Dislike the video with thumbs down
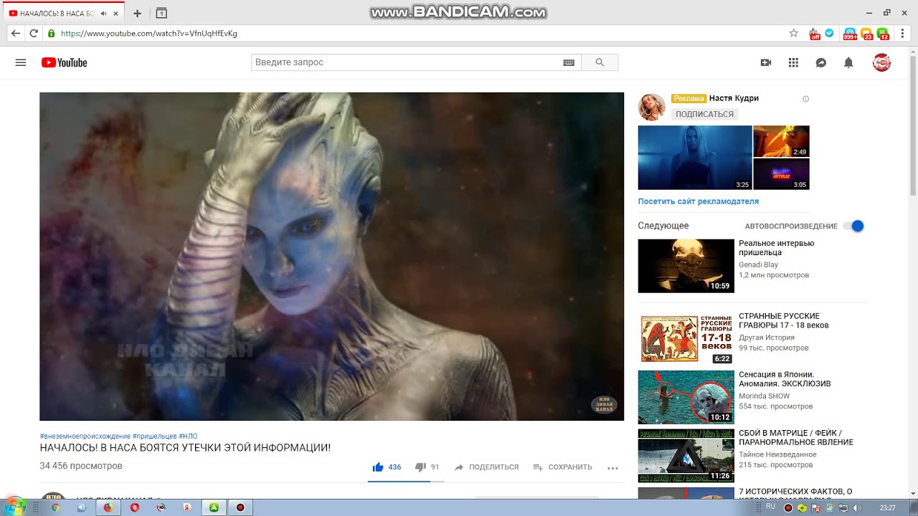Screen dimensions: 918x516 click(x=420, y=467)
